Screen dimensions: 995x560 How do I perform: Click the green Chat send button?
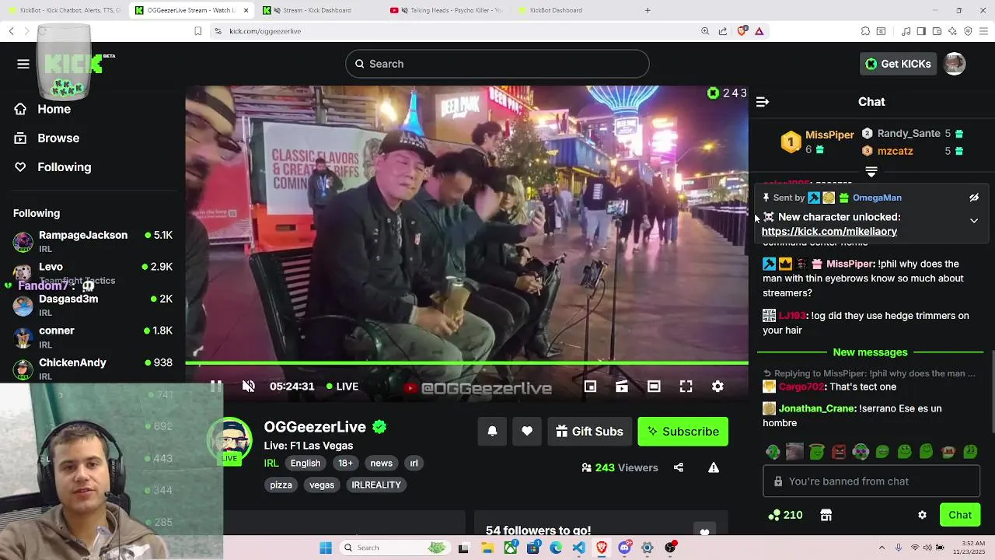960,515
